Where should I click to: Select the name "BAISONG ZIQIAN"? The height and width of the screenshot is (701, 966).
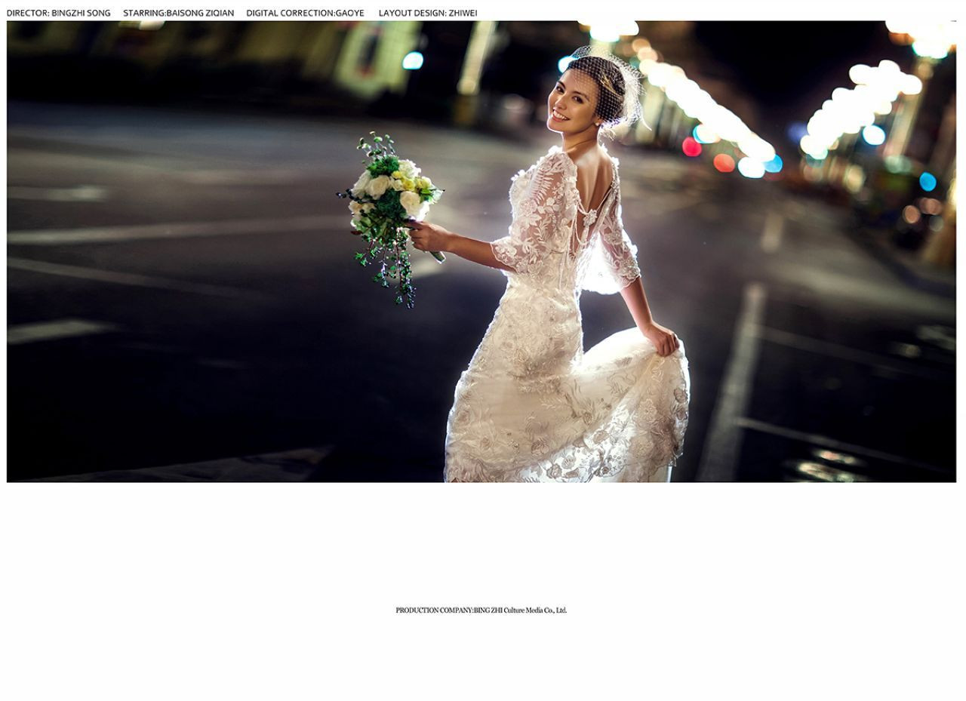200,13
